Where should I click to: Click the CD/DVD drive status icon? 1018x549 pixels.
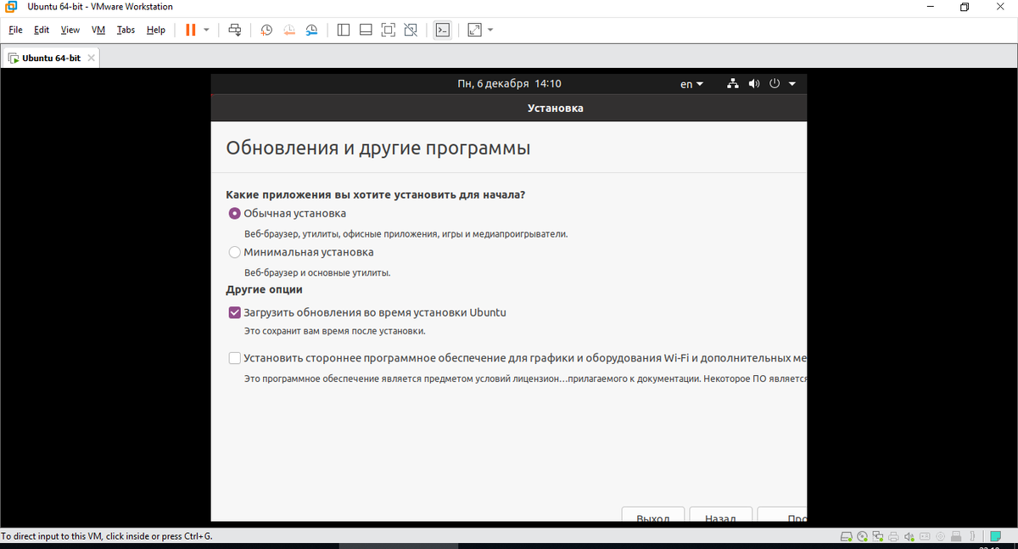point(862,536)
